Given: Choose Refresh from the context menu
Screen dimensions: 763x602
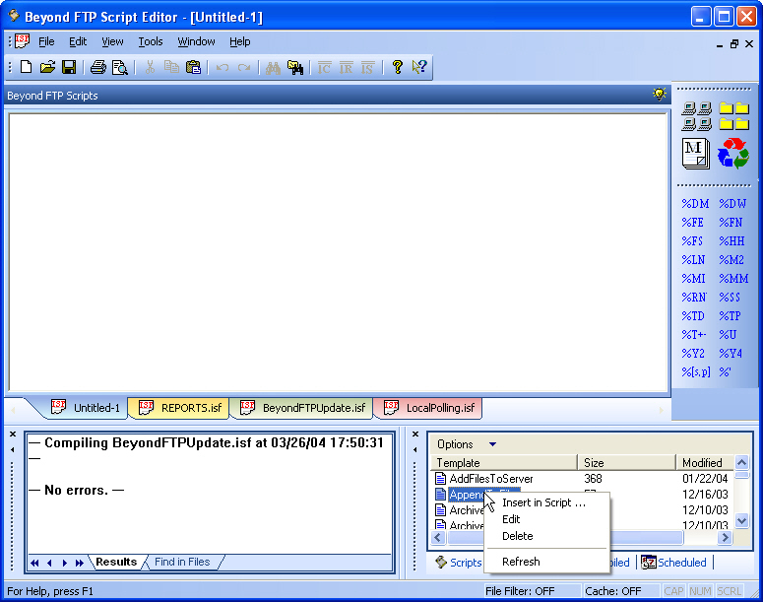Looking at the screenshot, I should pyautogui.click(x=547, y=562).
